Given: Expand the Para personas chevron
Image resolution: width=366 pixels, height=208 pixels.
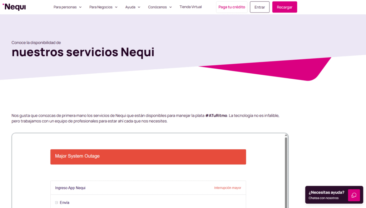Looking at the screenshot, I should [x=80, y=7].
